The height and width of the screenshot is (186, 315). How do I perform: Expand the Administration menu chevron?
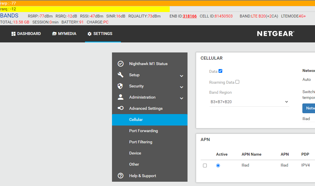click(x=181, y=98)
